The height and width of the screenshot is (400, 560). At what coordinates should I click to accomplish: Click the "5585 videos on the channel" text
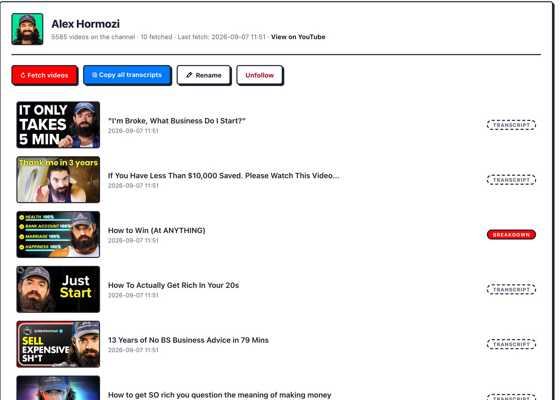click(x=93, y=37)
